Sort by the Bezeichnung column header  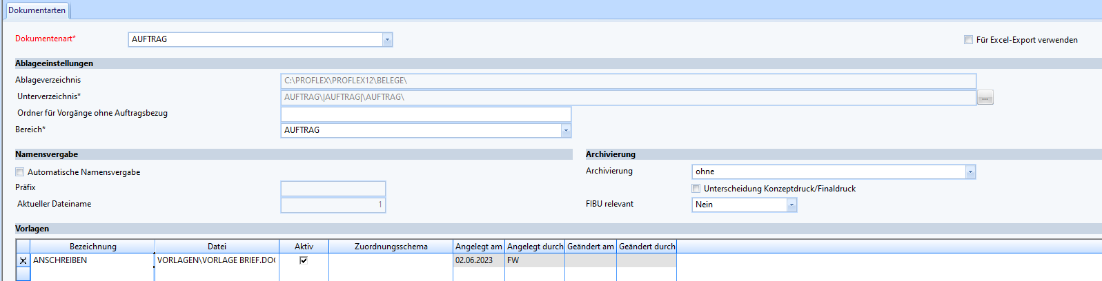click(92, 247)
